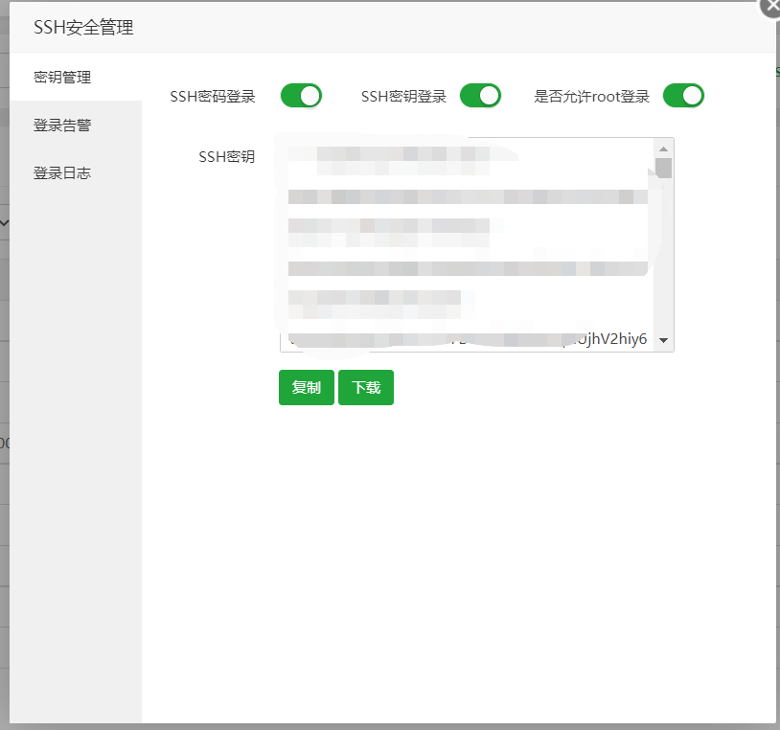This screenshot has width=780, height=730.
Task: Close the SSH安全管理 dialog
Action: [770, 5]
